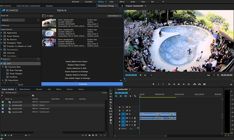Screen dimensions: 234x140
Task: Open timeline display settings wrench
Action: (135, 96)
